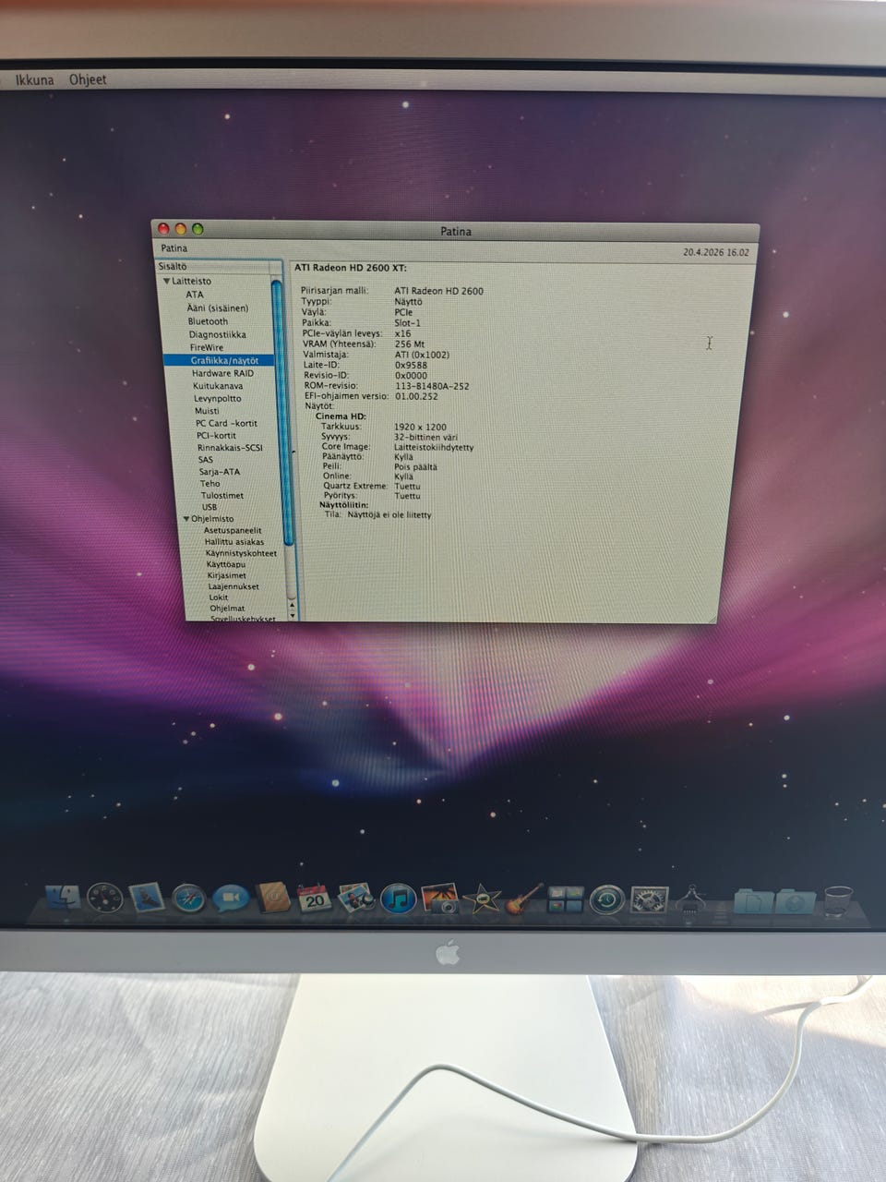
Task: Open Address Book in the Dock
Action: point(273,897)
